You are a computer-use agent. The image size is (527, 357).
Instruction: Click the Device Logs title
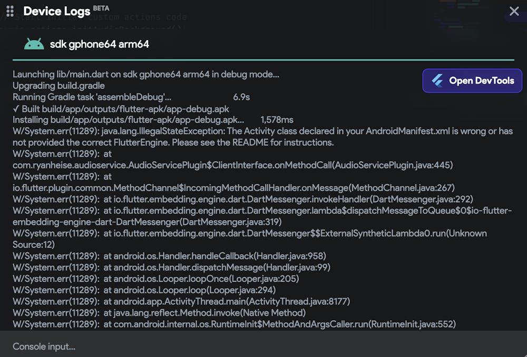coord(56,11)
